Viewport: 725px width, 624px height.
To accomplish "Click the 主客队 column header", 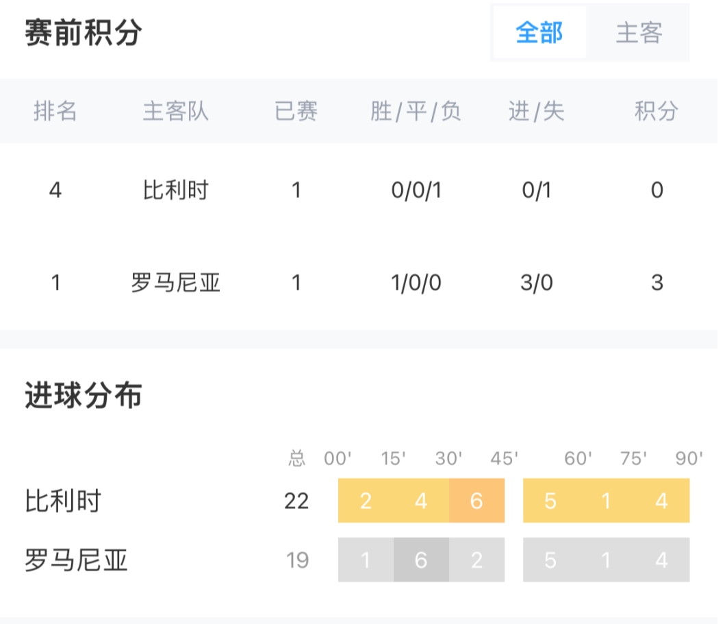I will 175,111.
